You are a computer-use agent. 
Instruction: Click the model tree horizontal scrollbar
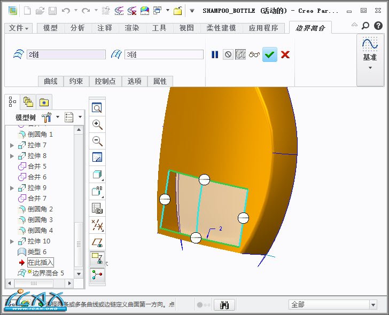click(42, 283)
